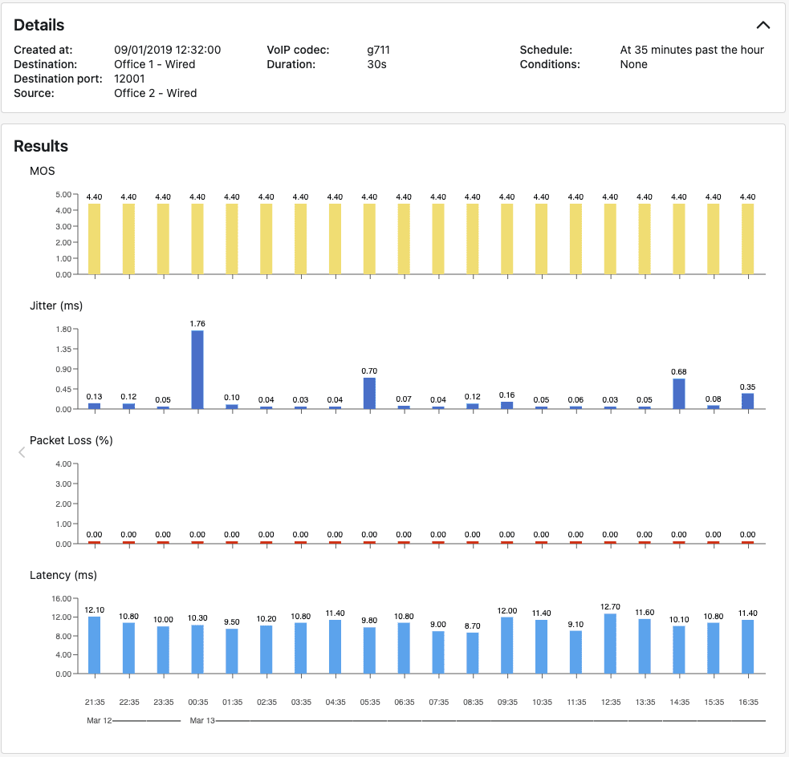789x757 pixels.
Task: Collapse the Details panel using the chevron
Action: coord(763,25)
